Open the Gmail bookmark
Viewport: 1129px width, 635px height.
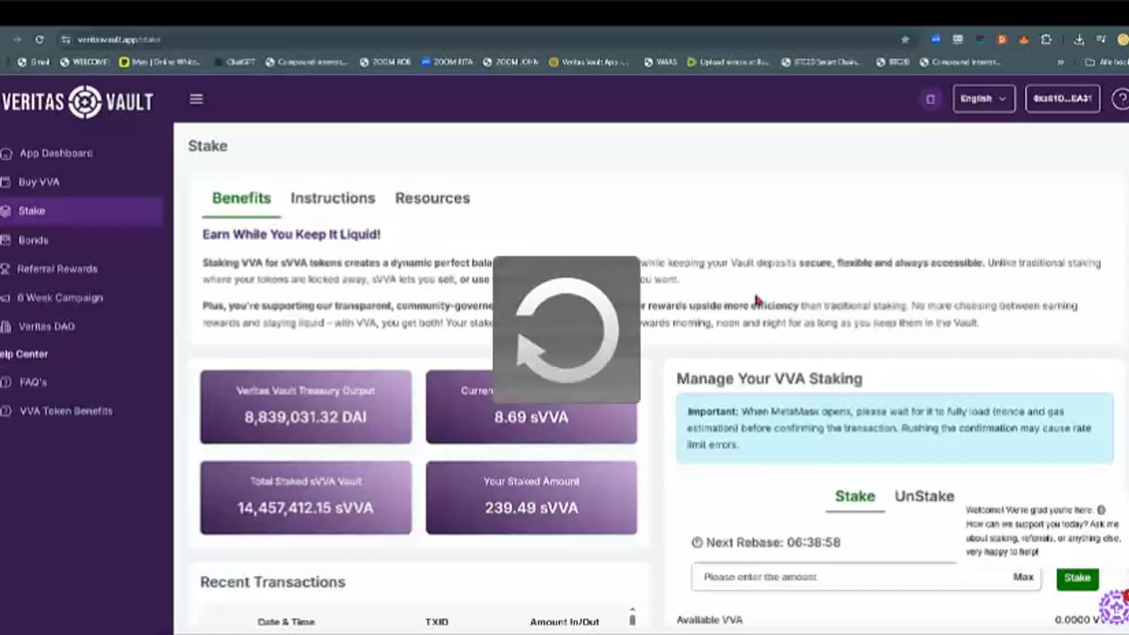click(x=34, y=63)
